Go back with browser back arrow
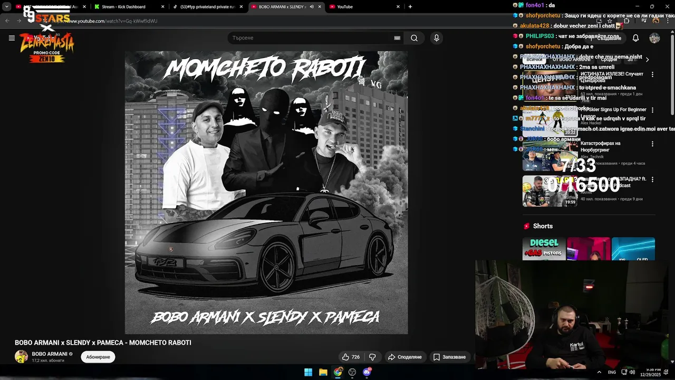 (7, 21)
